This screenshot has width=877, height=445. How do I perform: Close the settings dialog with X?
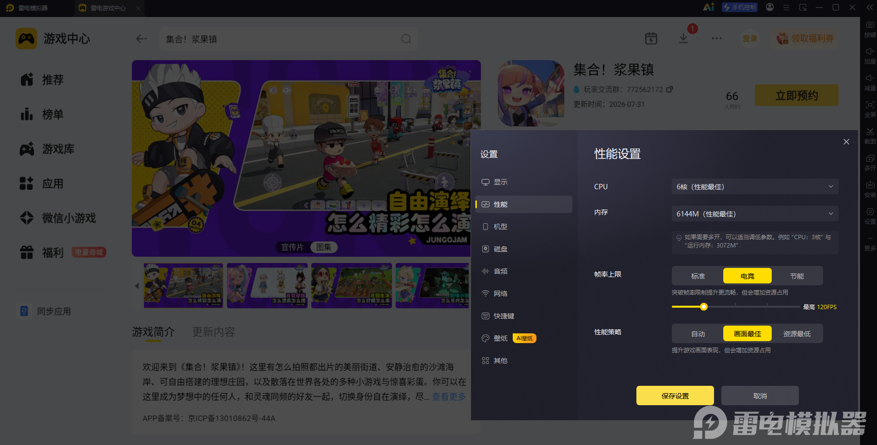(846, 142)
